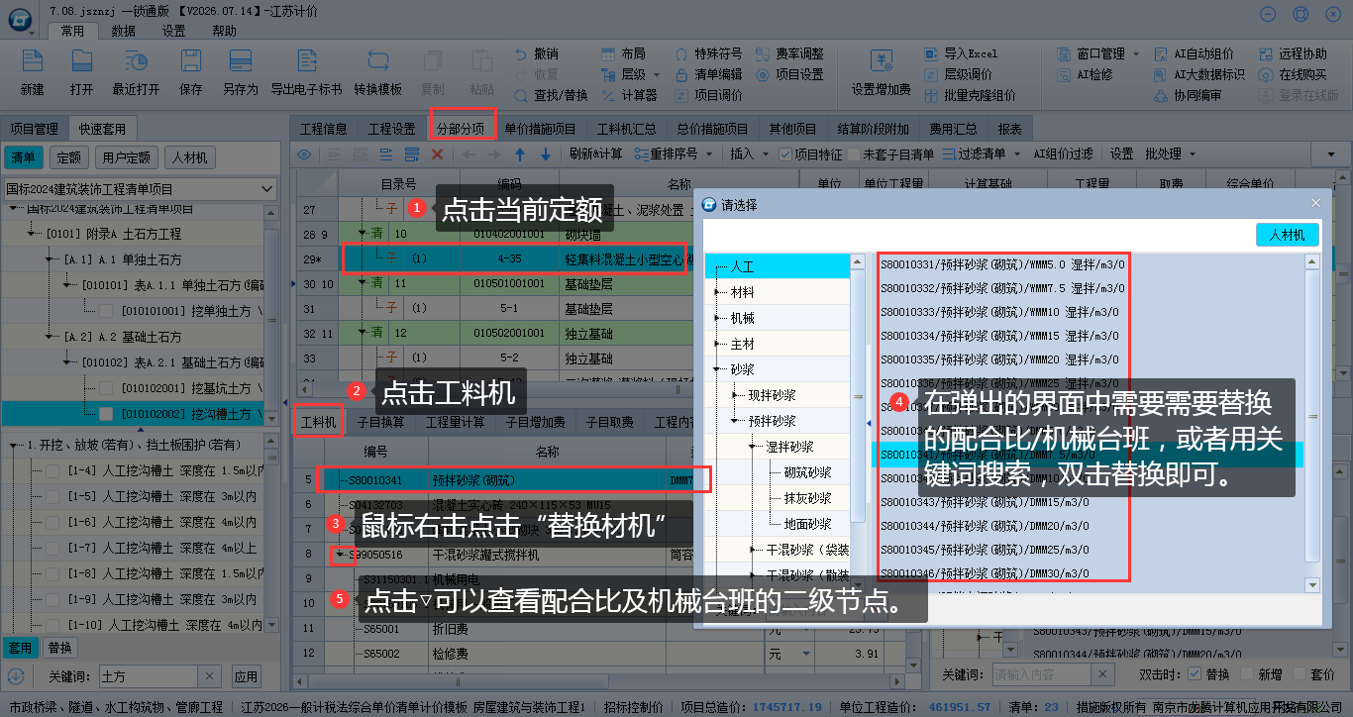
Task: Undo with the 撤销 icon
Action: click(x=521, y=53)
